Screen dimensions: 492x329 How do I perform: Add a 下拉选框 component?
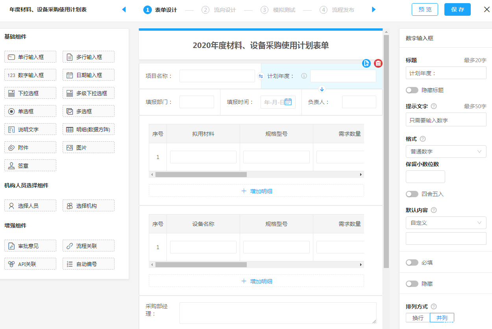(30, 93)
